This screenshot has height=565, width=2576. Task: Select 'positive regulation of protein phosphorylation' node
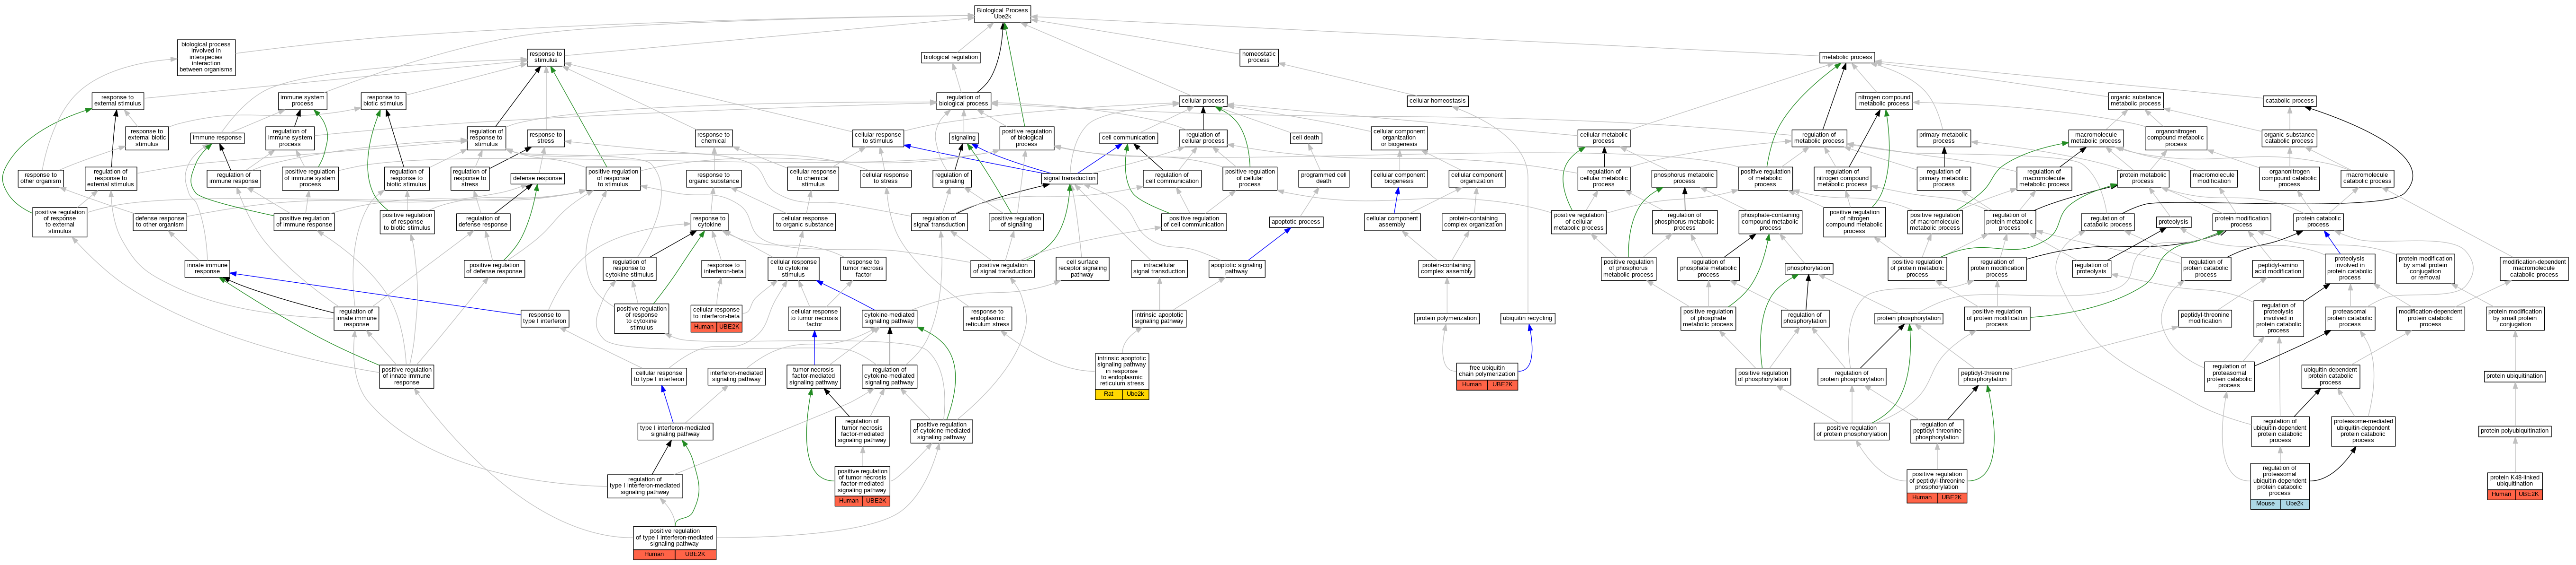[x=1852, y=431]
